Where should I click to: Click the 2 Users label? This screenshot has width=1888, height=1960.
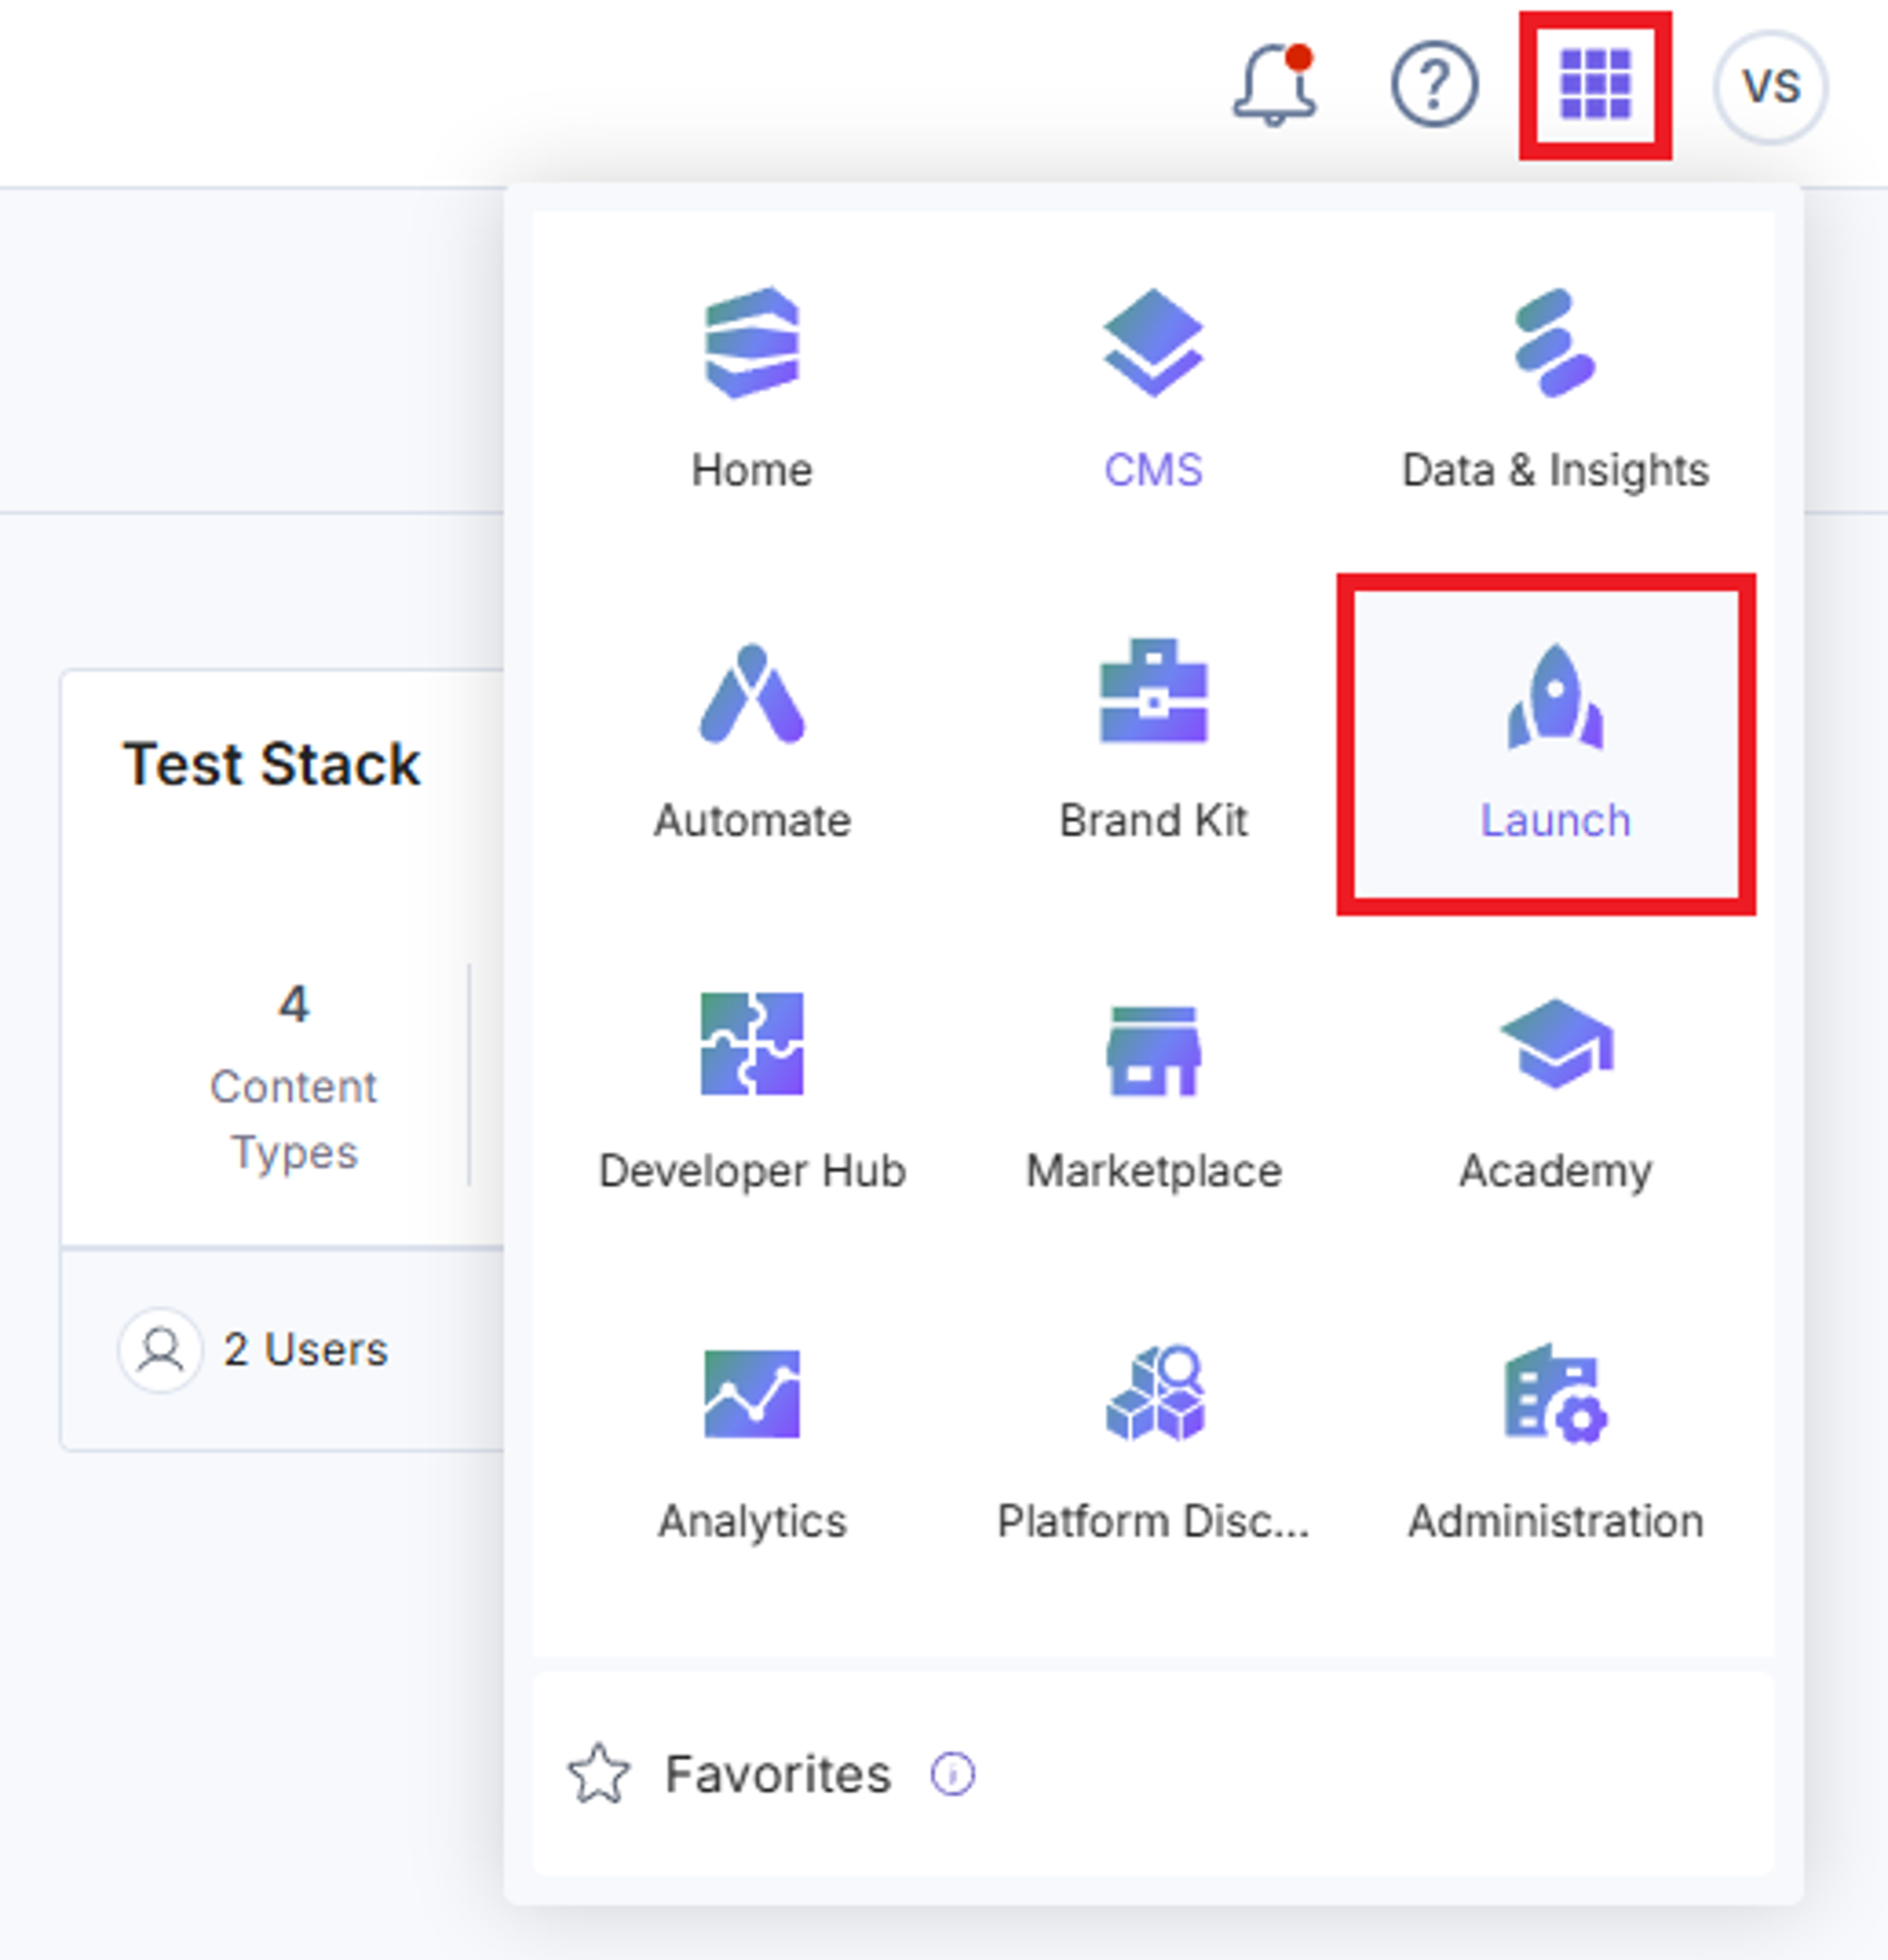305,1350
